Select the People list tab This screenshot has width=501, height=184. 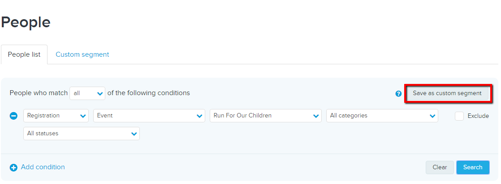coord(24,54)
